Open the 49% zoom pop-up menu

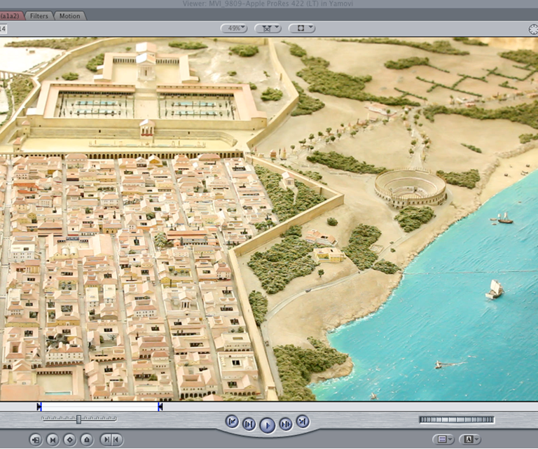[x=233, y=29]
